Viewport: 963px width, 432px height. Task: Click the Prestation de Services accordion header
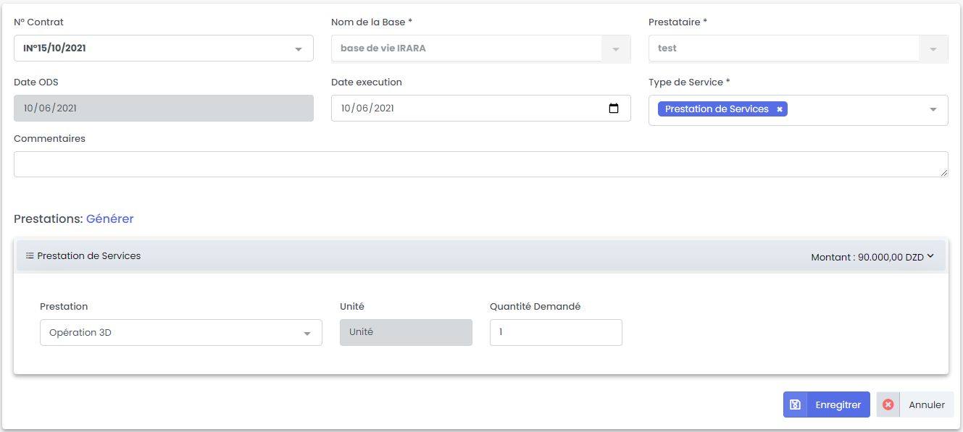(x=435, y=256)
